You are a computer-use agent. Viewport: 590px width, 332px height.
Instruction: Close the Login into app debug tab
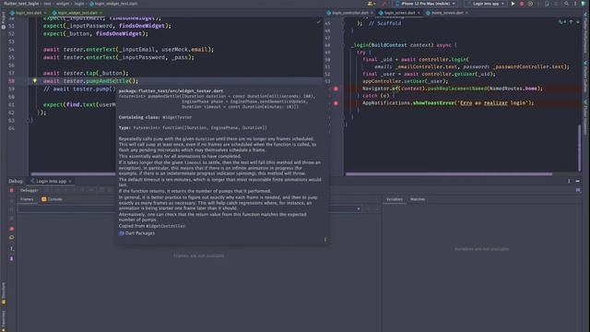[x=70, y=182]
